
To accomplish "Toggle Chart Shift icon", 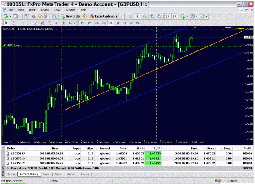I will [175, 16].
